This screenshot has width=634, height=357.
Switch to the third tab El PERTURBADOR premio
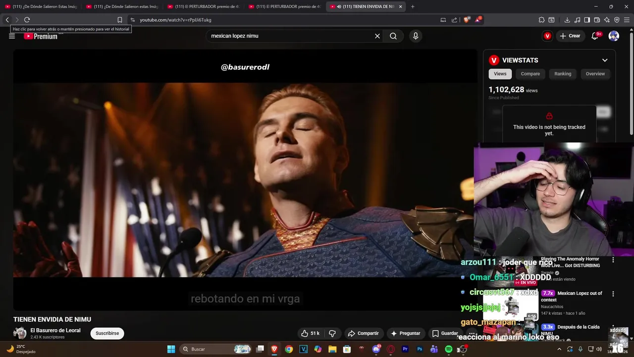(x=203, y=6)
